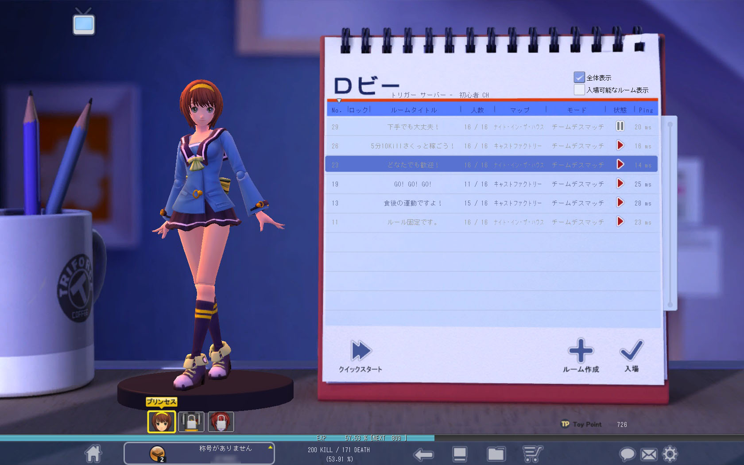
Task: Click the Toy Point value 726
Action: point(622,424)
